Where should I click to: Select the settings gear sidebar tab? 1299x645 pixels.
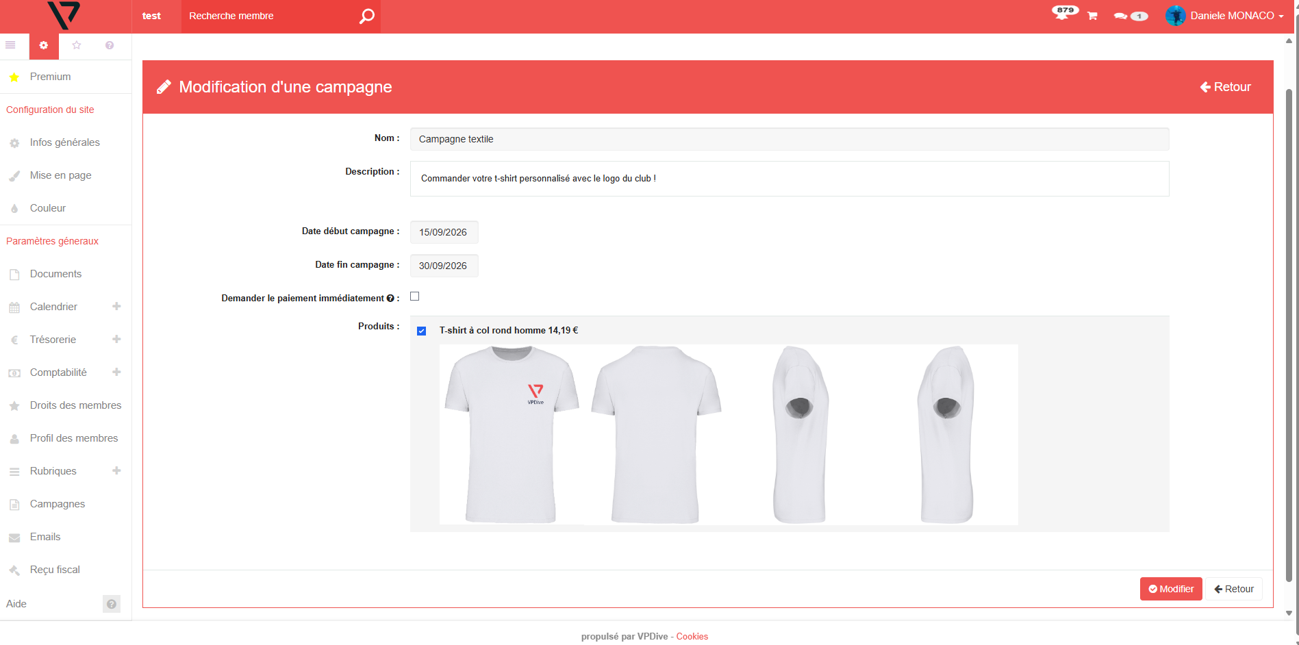click(44, 45)
